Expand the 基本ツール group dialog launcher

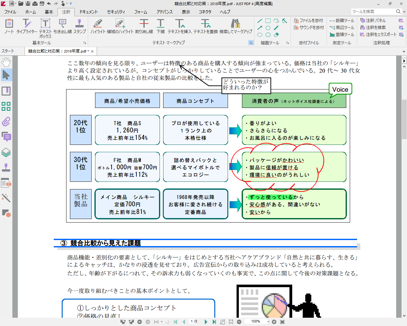[85, 43]
